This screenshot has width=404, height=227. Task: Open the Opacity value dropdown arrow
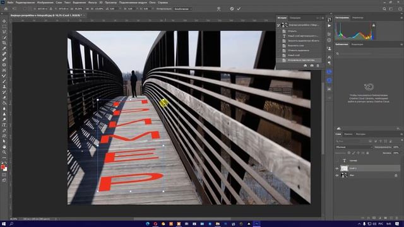pos(401,147)
